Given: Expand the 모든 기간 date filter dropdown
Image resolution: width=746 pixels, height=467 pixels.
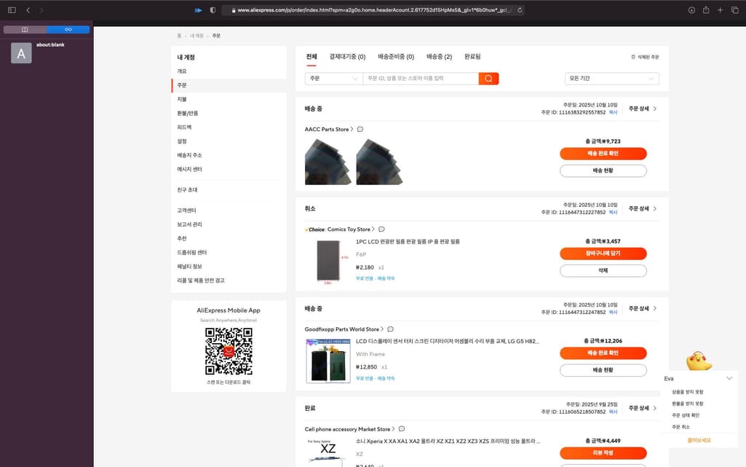Looking at the screenshot, I should 611,79.
